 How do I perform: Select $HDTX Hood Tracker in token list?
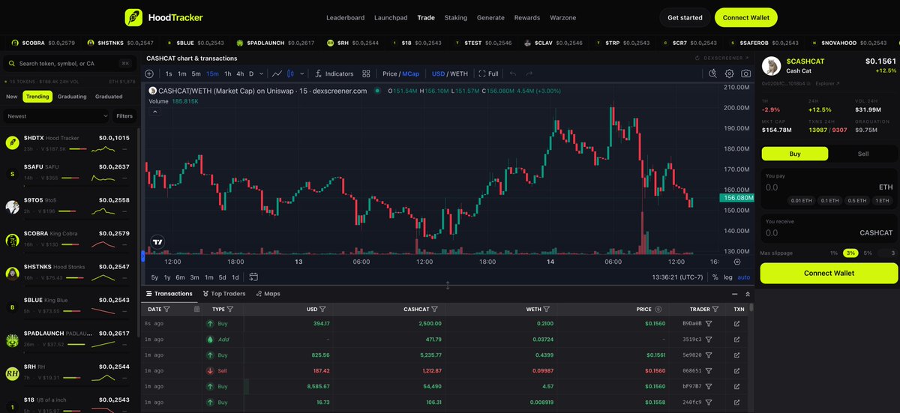coord(68,142)
